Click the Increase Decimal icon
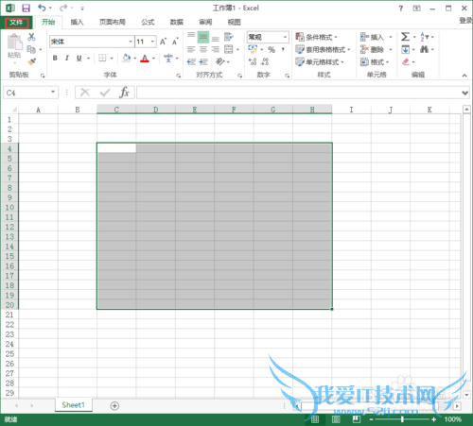 (x=253, y=61)
